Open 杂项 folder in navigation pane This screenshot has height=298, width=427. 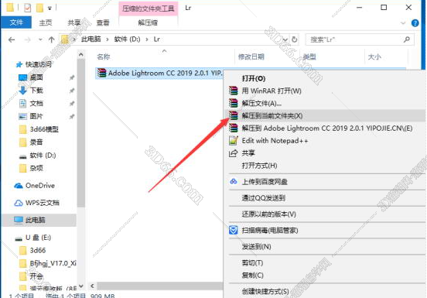click(36, 168)
